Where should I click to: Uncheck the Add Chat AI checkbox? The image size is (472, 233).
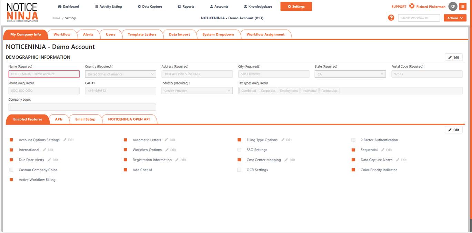coord(125,170)
